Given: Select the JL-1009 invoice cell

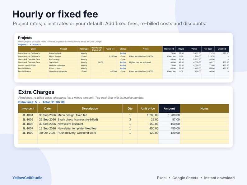Looking at the screenshot, I should pos(28,133).
